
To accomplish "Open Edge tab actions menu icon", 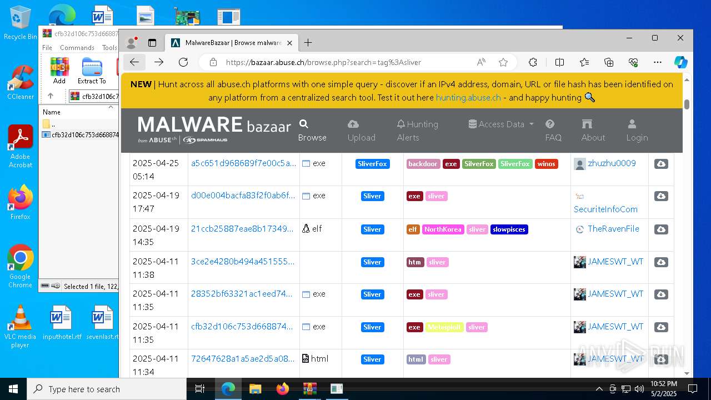I will point(152,43).
